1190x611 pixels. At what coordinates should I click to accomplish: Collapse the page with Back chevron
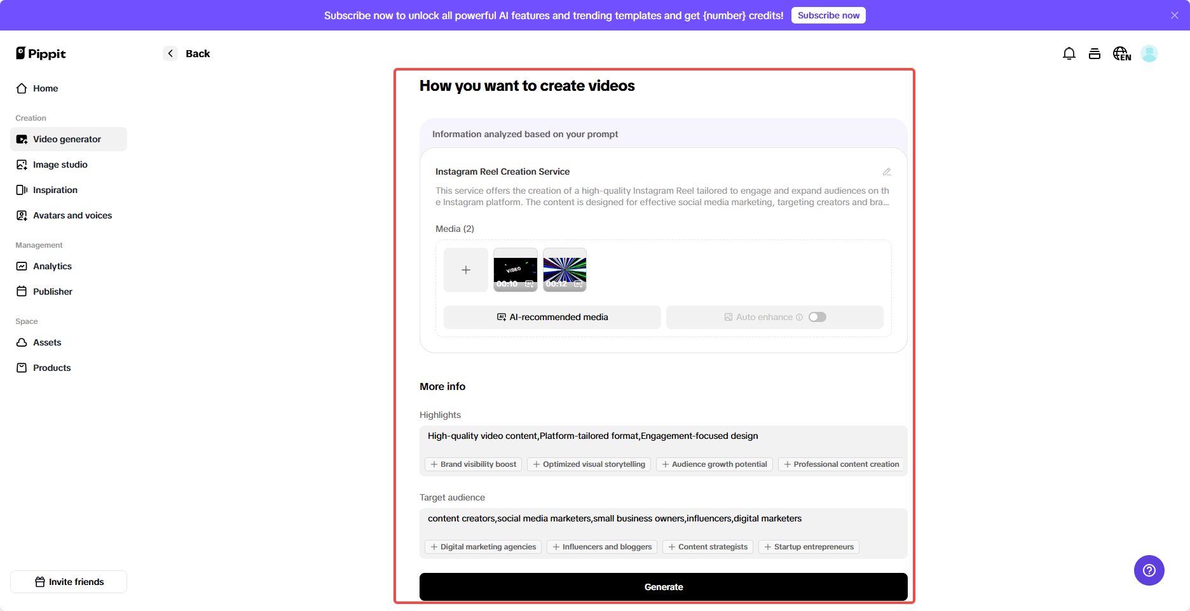170,53
